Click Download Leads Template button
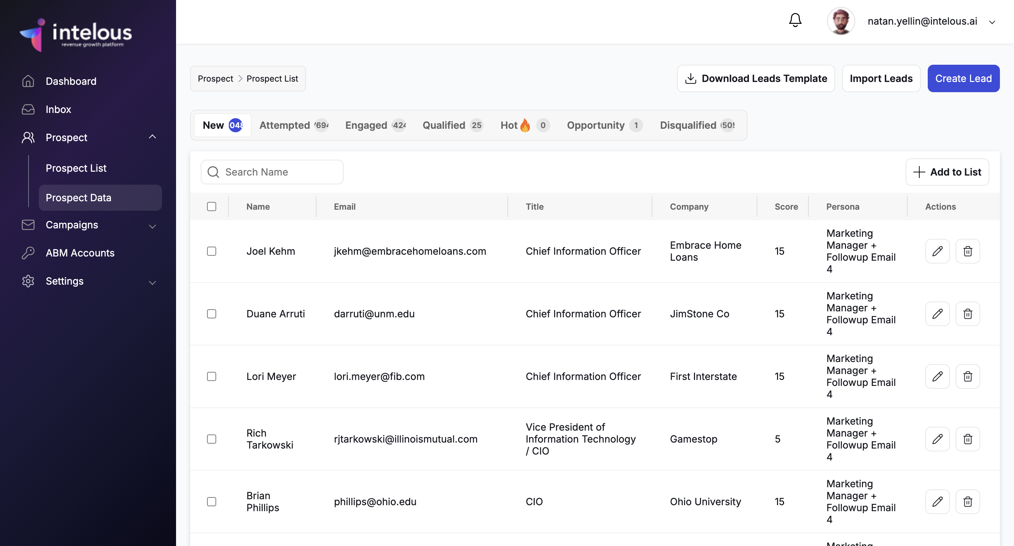 (x=755, y=79)
